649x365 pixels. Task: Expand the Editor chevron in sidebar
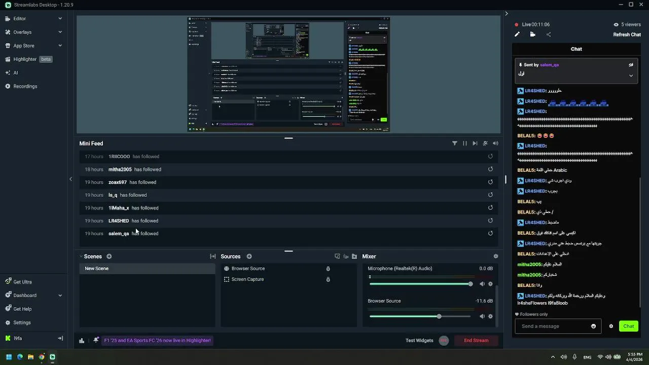[60, 19]
